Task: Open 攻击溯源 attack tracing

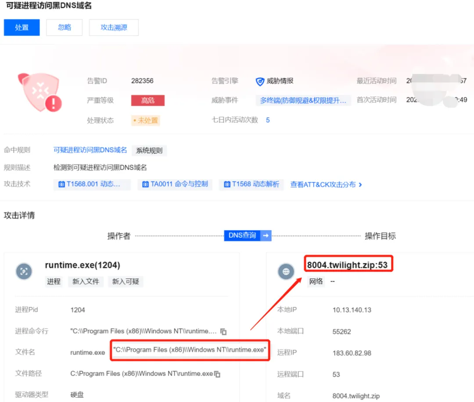Action: tap(114, 27)
